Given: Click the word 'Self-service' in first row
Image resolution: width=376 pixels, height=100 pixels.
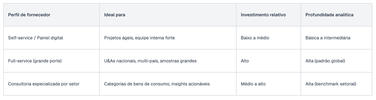Looking at the screenshot, I should pos(20,38).
